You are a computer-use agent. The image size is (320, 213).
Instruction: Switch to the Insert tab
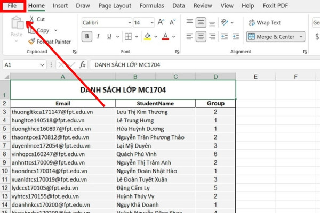click(60, 6)
